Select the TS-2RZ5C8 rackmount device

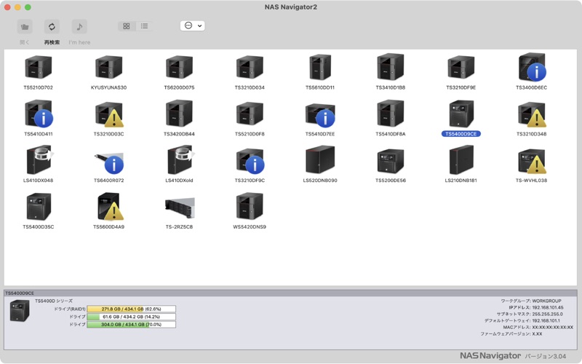coord(179,208)
